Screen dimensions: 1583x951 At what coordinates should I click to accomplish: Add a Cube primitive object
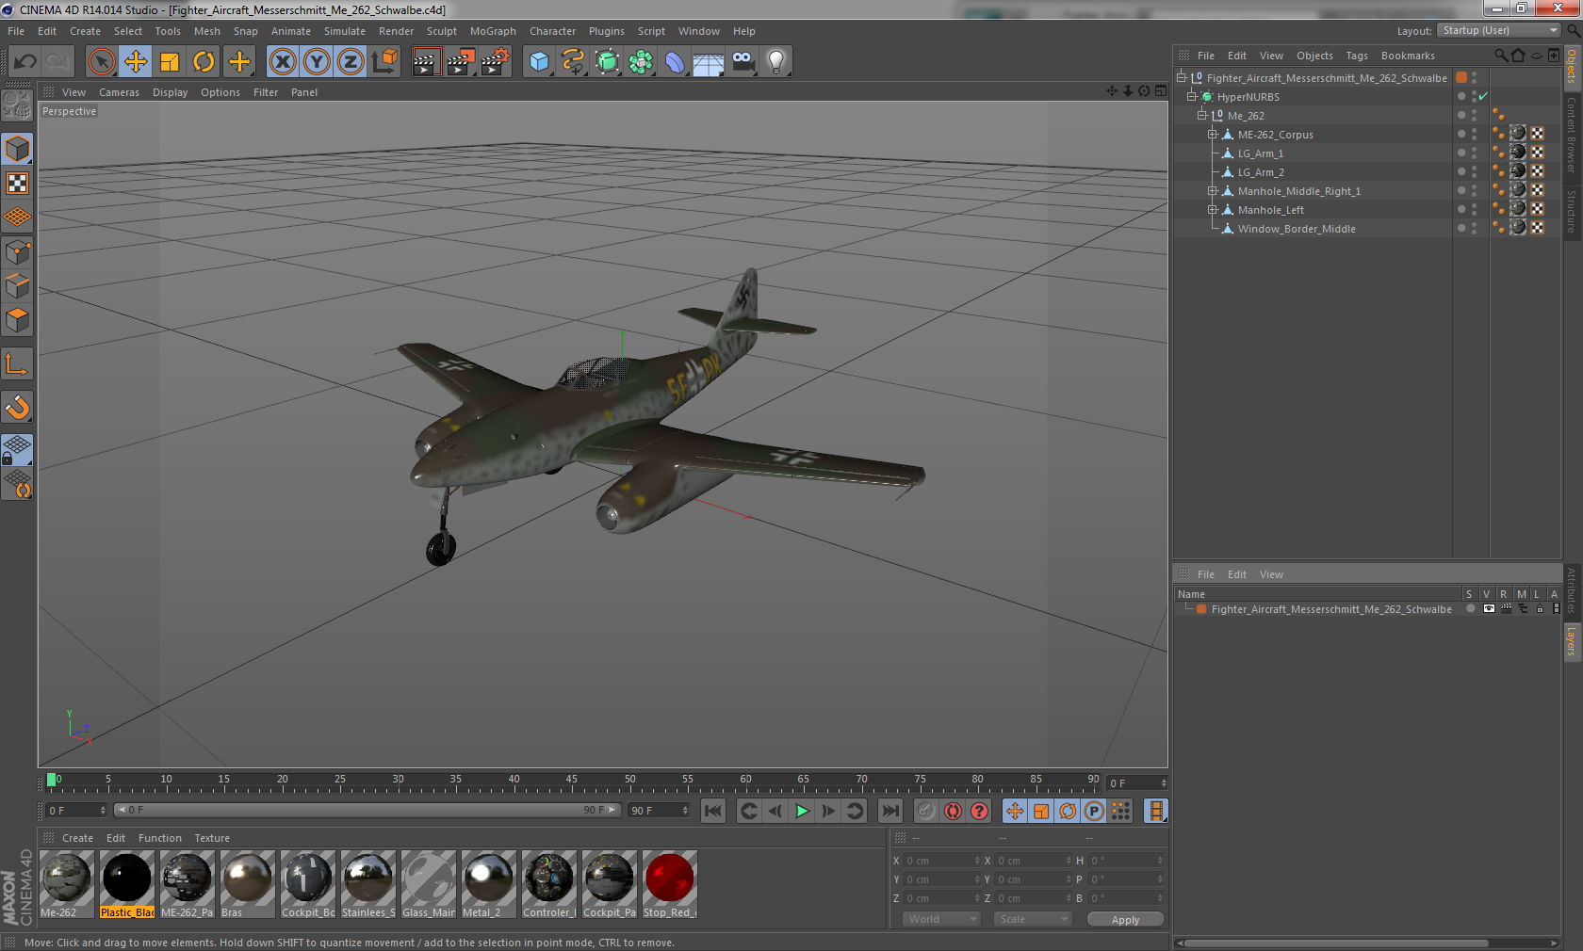(539, 62)
